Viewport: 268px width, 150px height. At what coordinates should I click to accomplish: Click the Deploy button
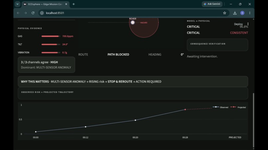tap(238, 24)
